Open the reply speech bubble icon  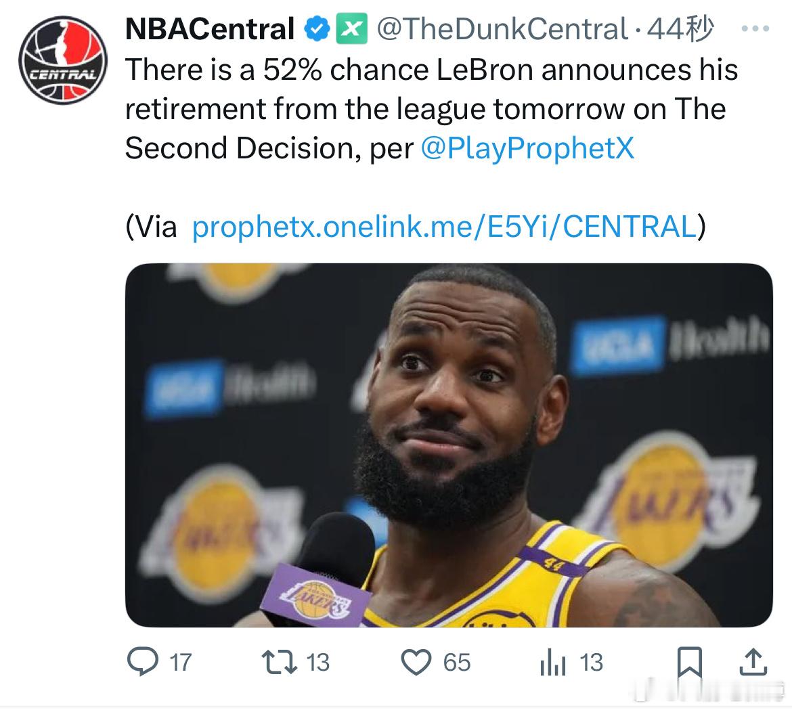143,662
